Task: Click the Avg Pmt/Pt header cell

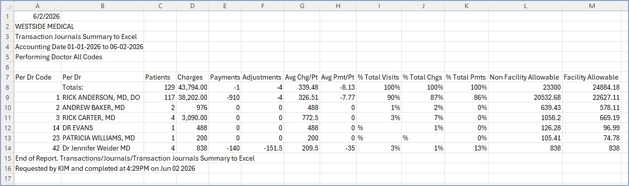Action: pos(338,77)
